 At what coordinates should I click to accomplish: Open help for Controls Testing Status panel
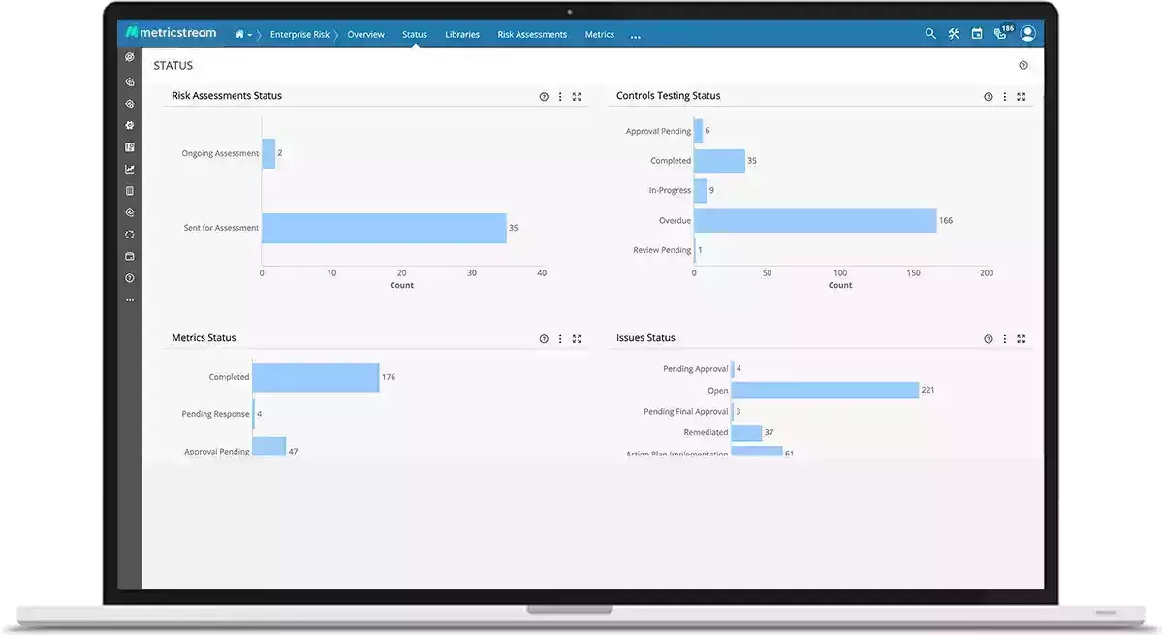[x=989, y=97]
